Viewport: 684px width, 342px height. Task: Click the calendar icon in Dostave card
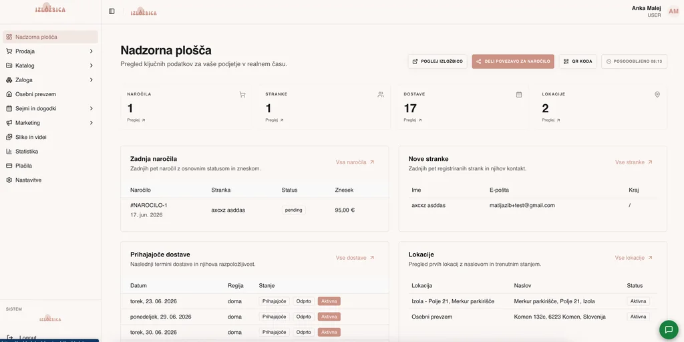click(519, 94)
